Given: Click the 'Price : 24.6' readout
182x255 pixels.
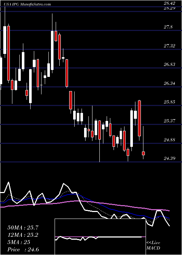Looking at the screenshot, I should tap(23, 250).
